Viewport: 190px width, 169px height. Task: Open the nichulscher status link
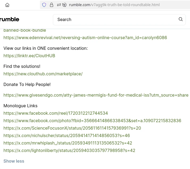pyautogui.click(x=67, y=135)
